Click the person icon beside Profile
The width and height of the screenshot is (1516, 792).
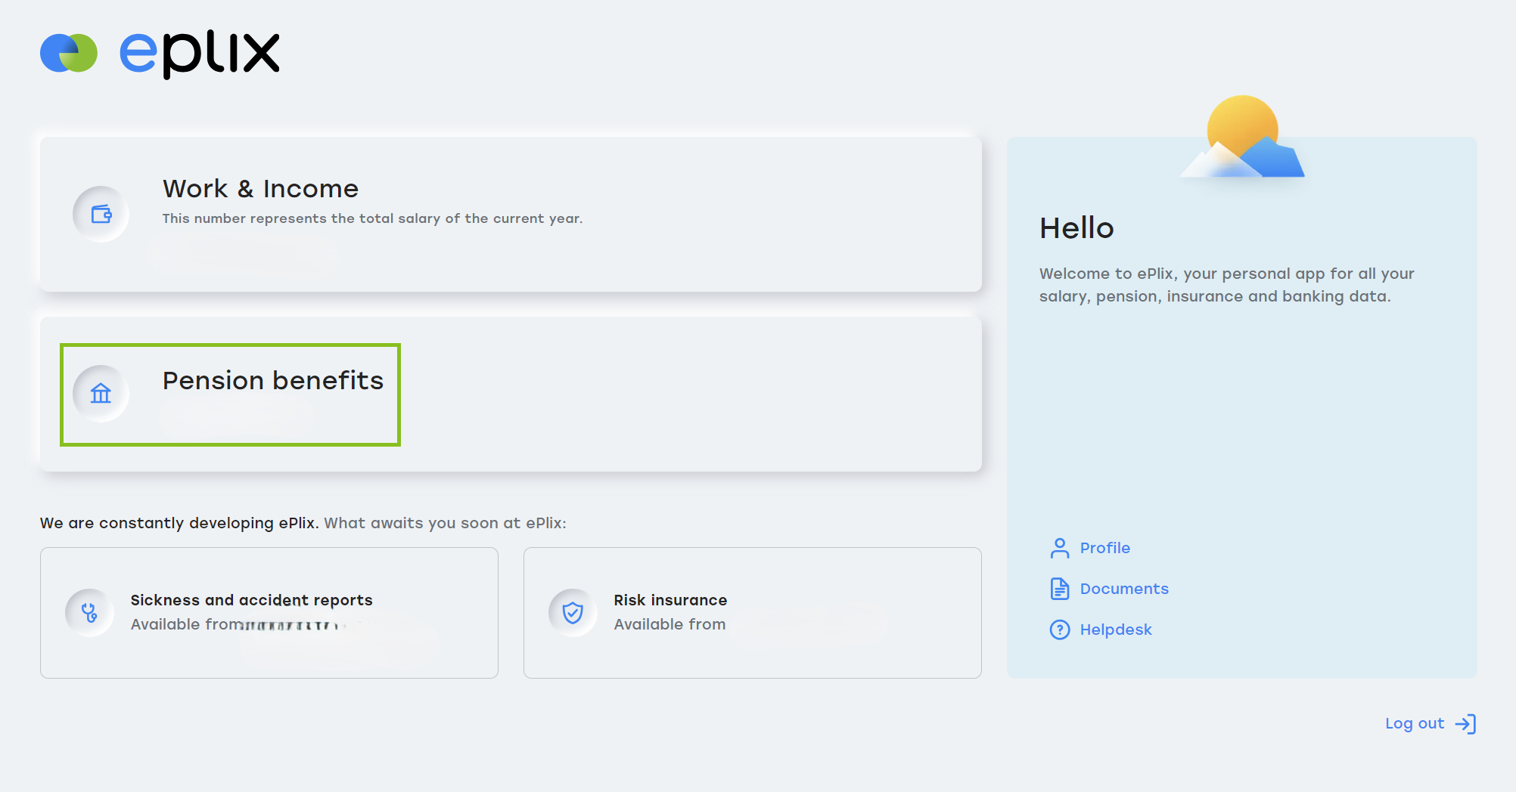(x=1060, y=548)
